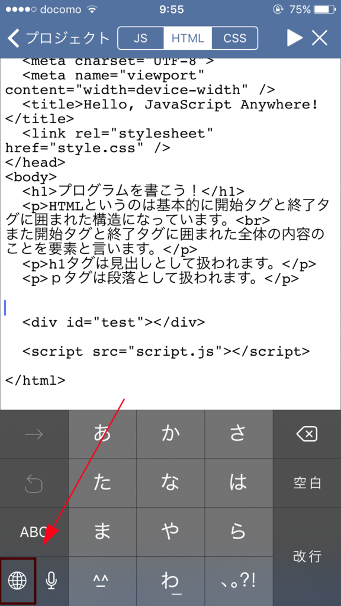Screen dimensions: 341x606
Task: Tap the ^_^ emoticon key
Action: click(x=102, y=581)
